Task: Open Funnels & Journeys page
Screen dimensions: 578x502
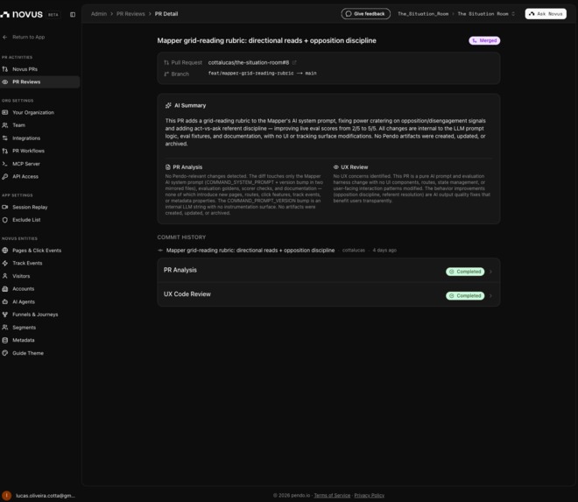Action: pos(35,315)
